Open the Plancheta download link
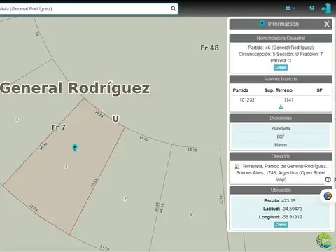This screenshot has width=336, height=252. (281, 129)
